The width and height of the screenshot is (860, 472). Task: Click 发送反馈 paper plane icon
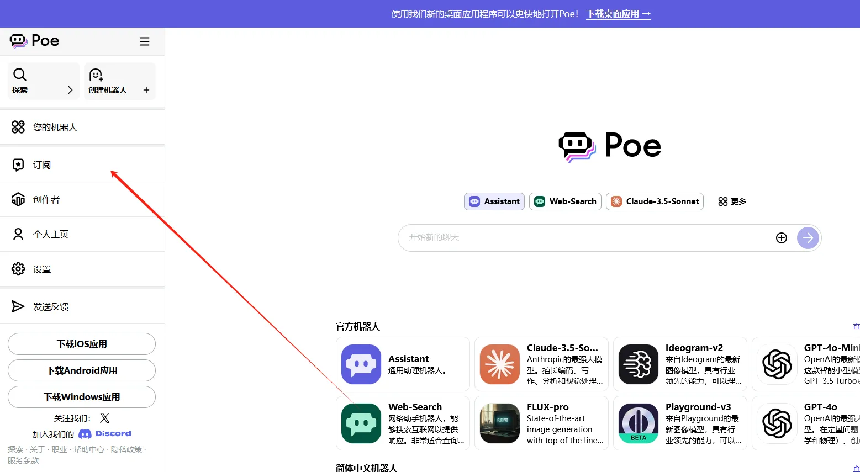[x=18, y=306]
